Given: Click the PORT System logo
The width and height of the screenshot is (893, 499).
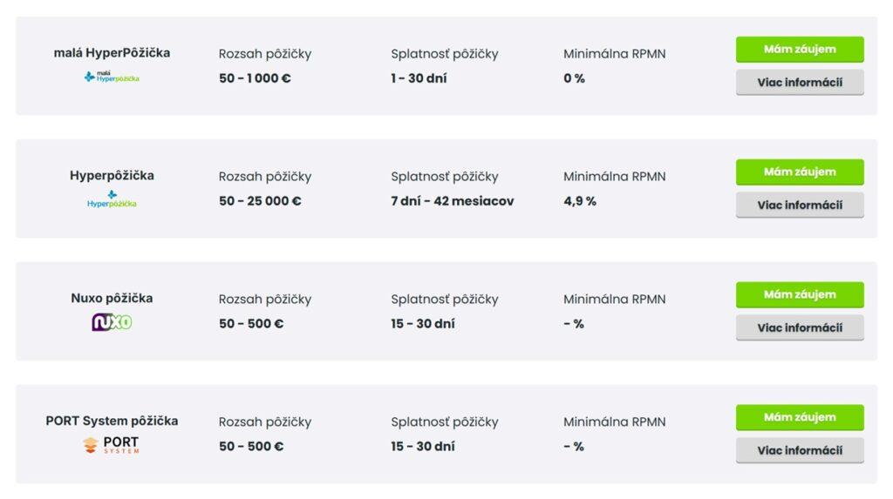Looking at the screenshot, I should pyautogui.click(x=112, y=445).
